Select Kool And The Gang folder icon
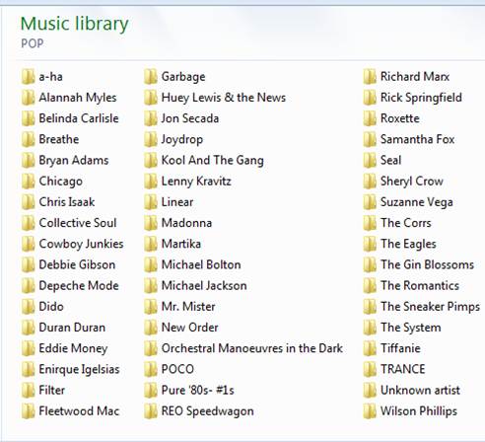Screen dimensions: 485x442 point(151,160)
